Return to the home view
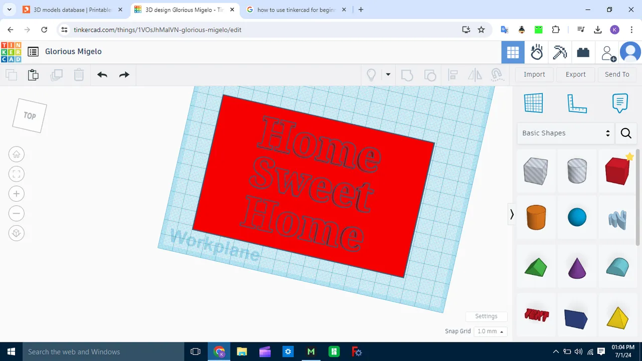Image resolution: width=642 pixels, height=361 pixels. pyautogui.click(x=16, y=154)
